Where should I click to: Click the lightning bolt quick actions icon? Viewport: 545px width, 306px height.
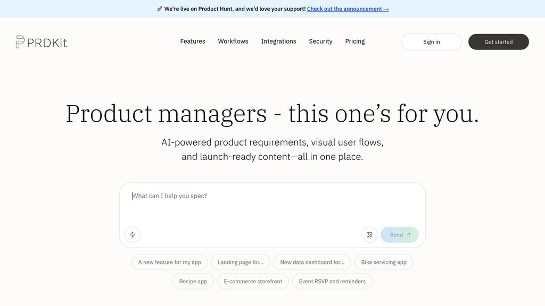(x=133, y=234)
